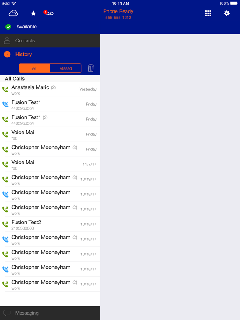Open Christopher Mooneyham 10/19/17 entry
This screenshot has width=240, height=320.
pos(50,179)
